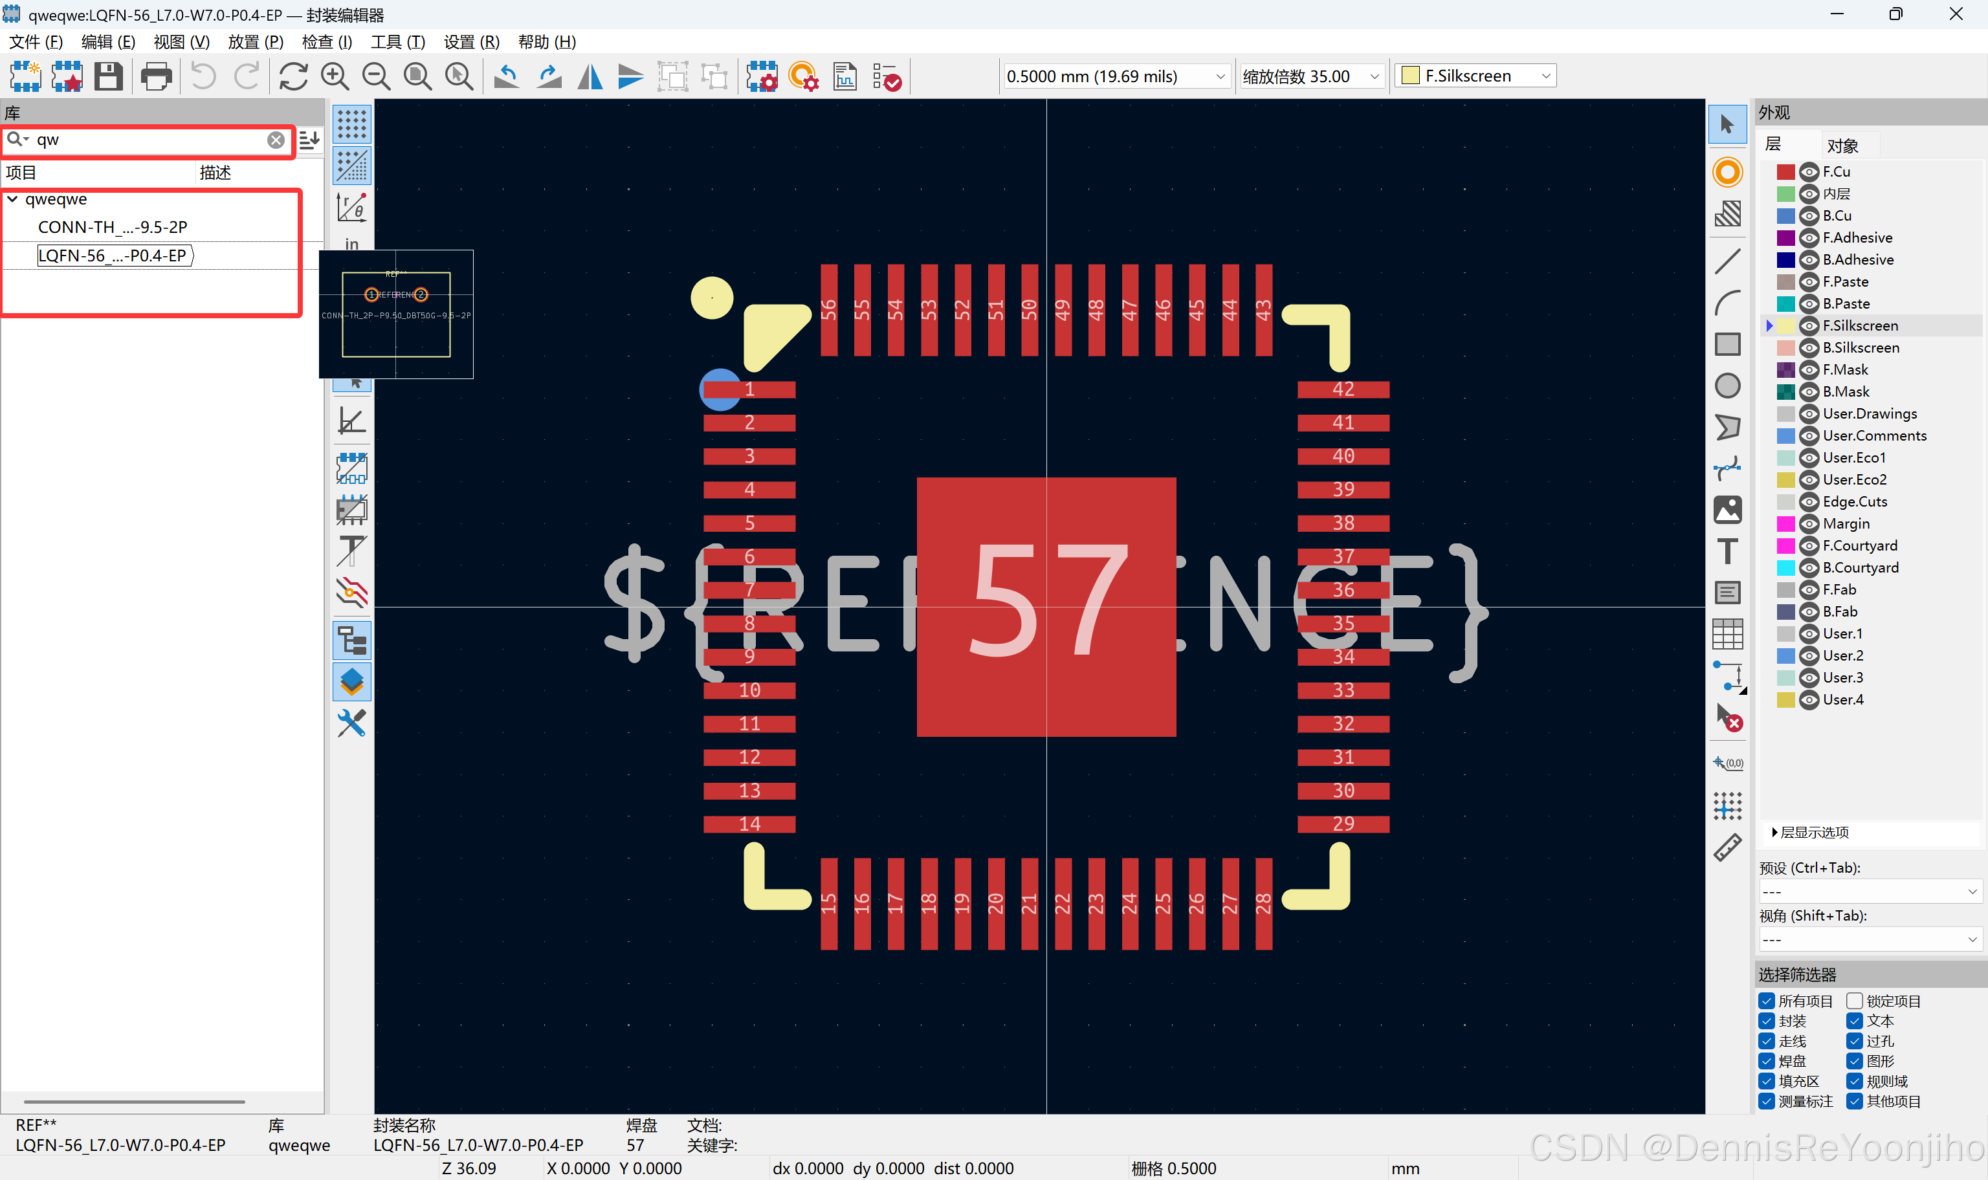Open the grid size dropdown
The height and width of the screenshot is (1180, 1988).
(1116, 76)
